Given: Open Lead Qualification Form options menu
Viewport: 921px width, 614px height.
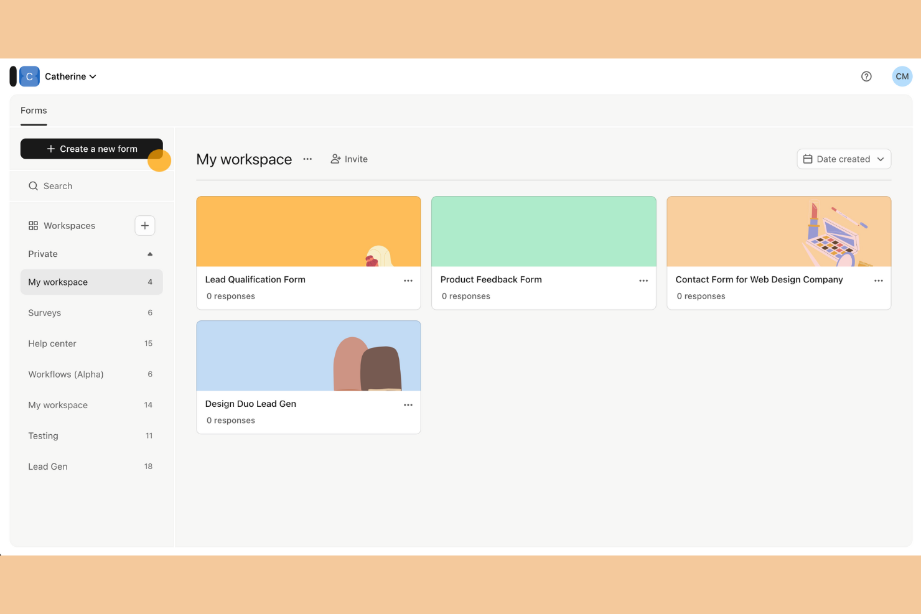Looking at the screenshot, I should 408,281.
